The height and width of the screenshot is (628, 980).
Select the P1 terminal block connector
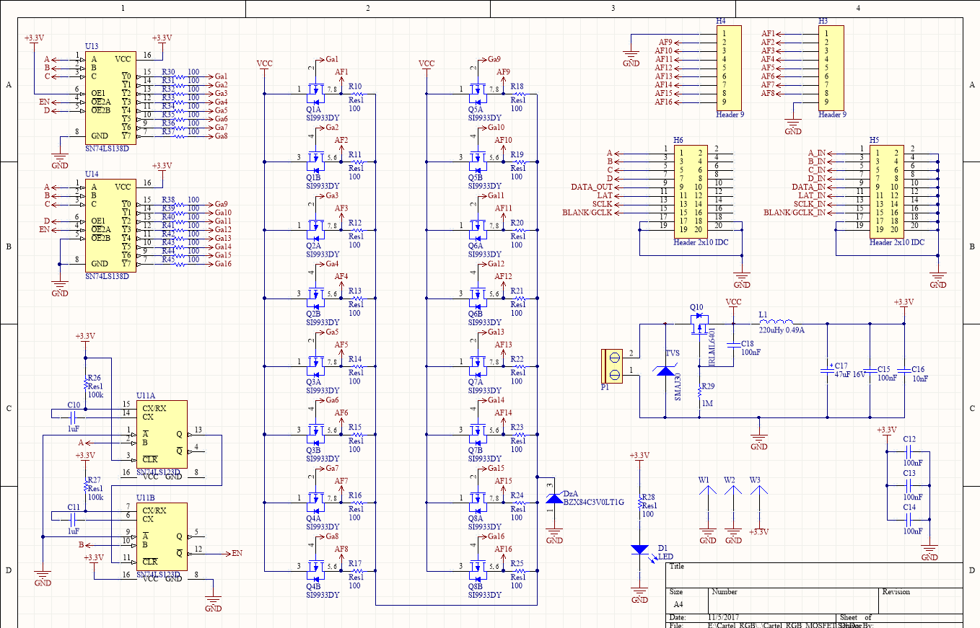[613, 366]
